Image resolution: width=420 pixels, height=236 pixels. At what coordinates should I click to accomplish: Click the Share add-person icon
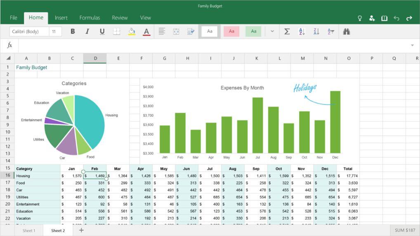372,18
